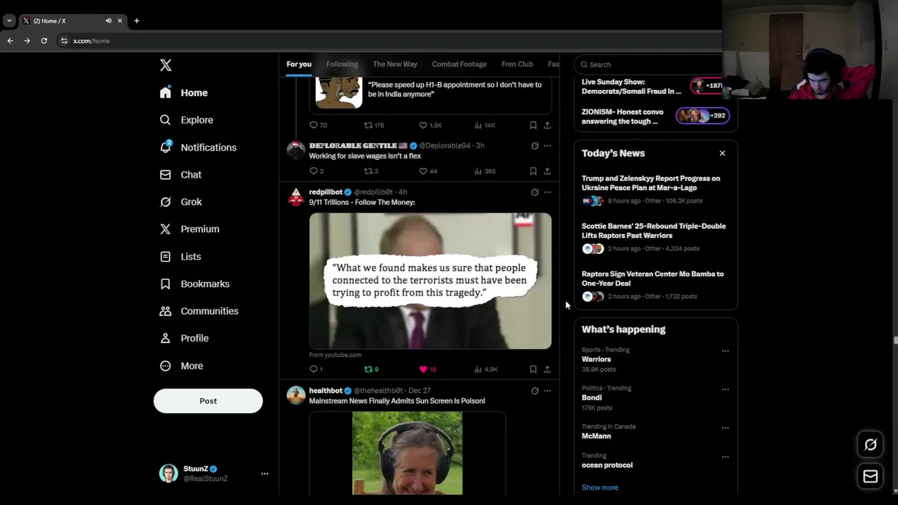Screen dimensions: 898x505
Task: Open more options on Deplorable Gentile post
Action: pos(547,146)
